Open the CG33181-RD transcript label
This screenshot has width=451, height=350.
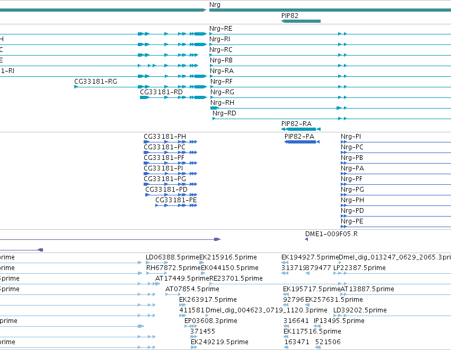point(161,92)
